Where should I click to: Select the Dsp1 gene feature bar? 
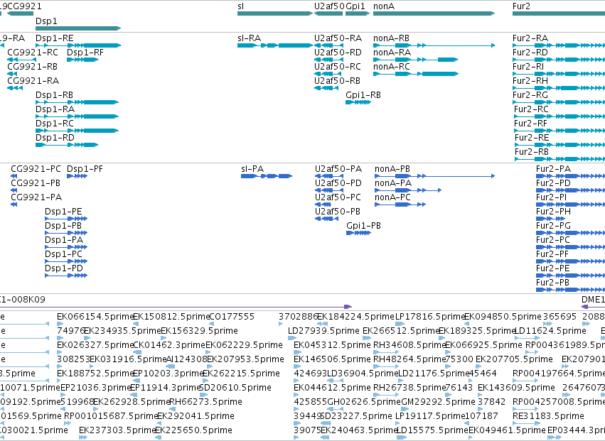click(x=78, y=28)
